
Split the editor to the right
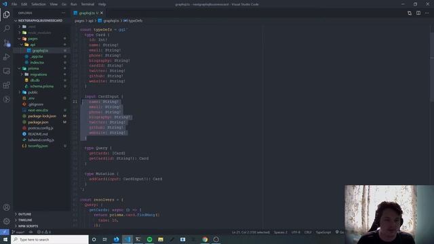pos(418,13)
